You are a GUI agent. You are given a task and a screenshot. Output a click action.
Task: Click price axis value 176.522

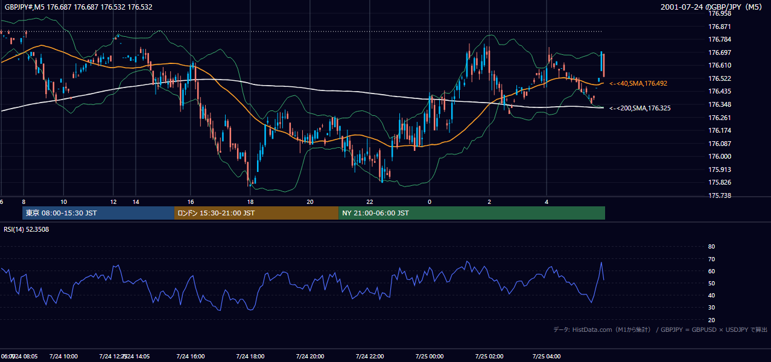tap(719, 78)
